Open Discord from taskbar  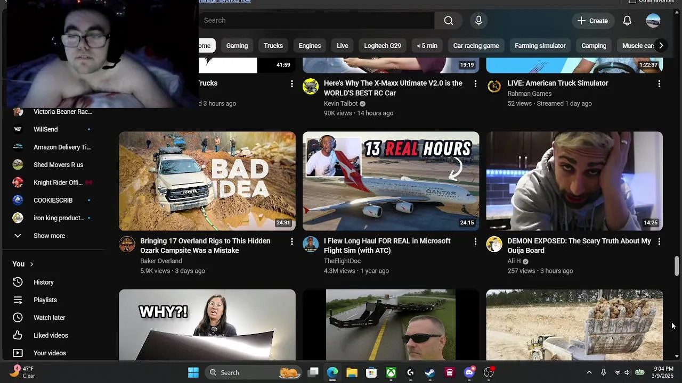(469, 373)
